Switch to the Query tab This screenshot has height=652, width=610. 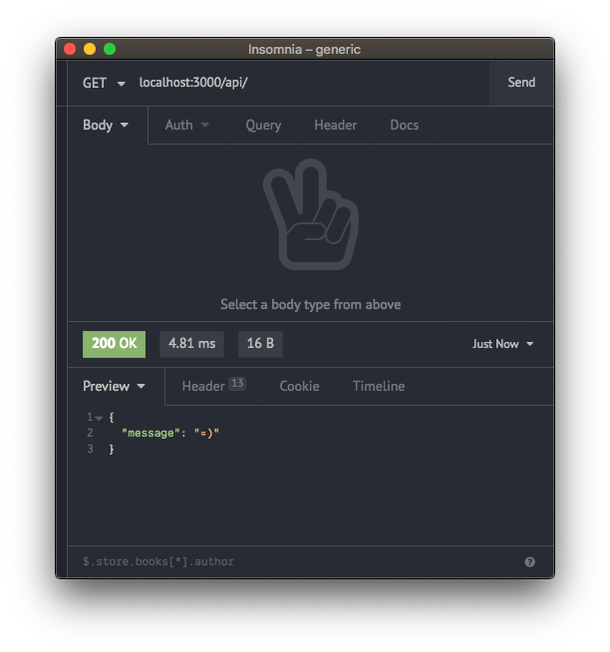[x=263, y=126]
